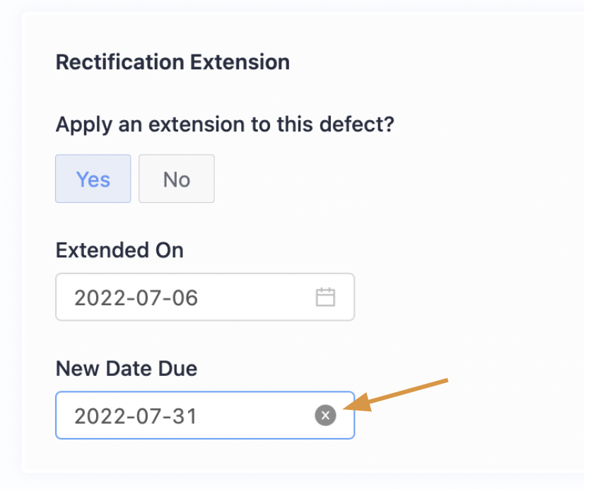Click the 2022-07-31 date text

136,416
